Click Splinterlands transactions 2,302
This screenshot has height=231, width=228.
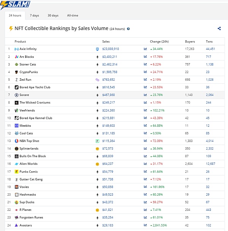[x=210, y=148]
